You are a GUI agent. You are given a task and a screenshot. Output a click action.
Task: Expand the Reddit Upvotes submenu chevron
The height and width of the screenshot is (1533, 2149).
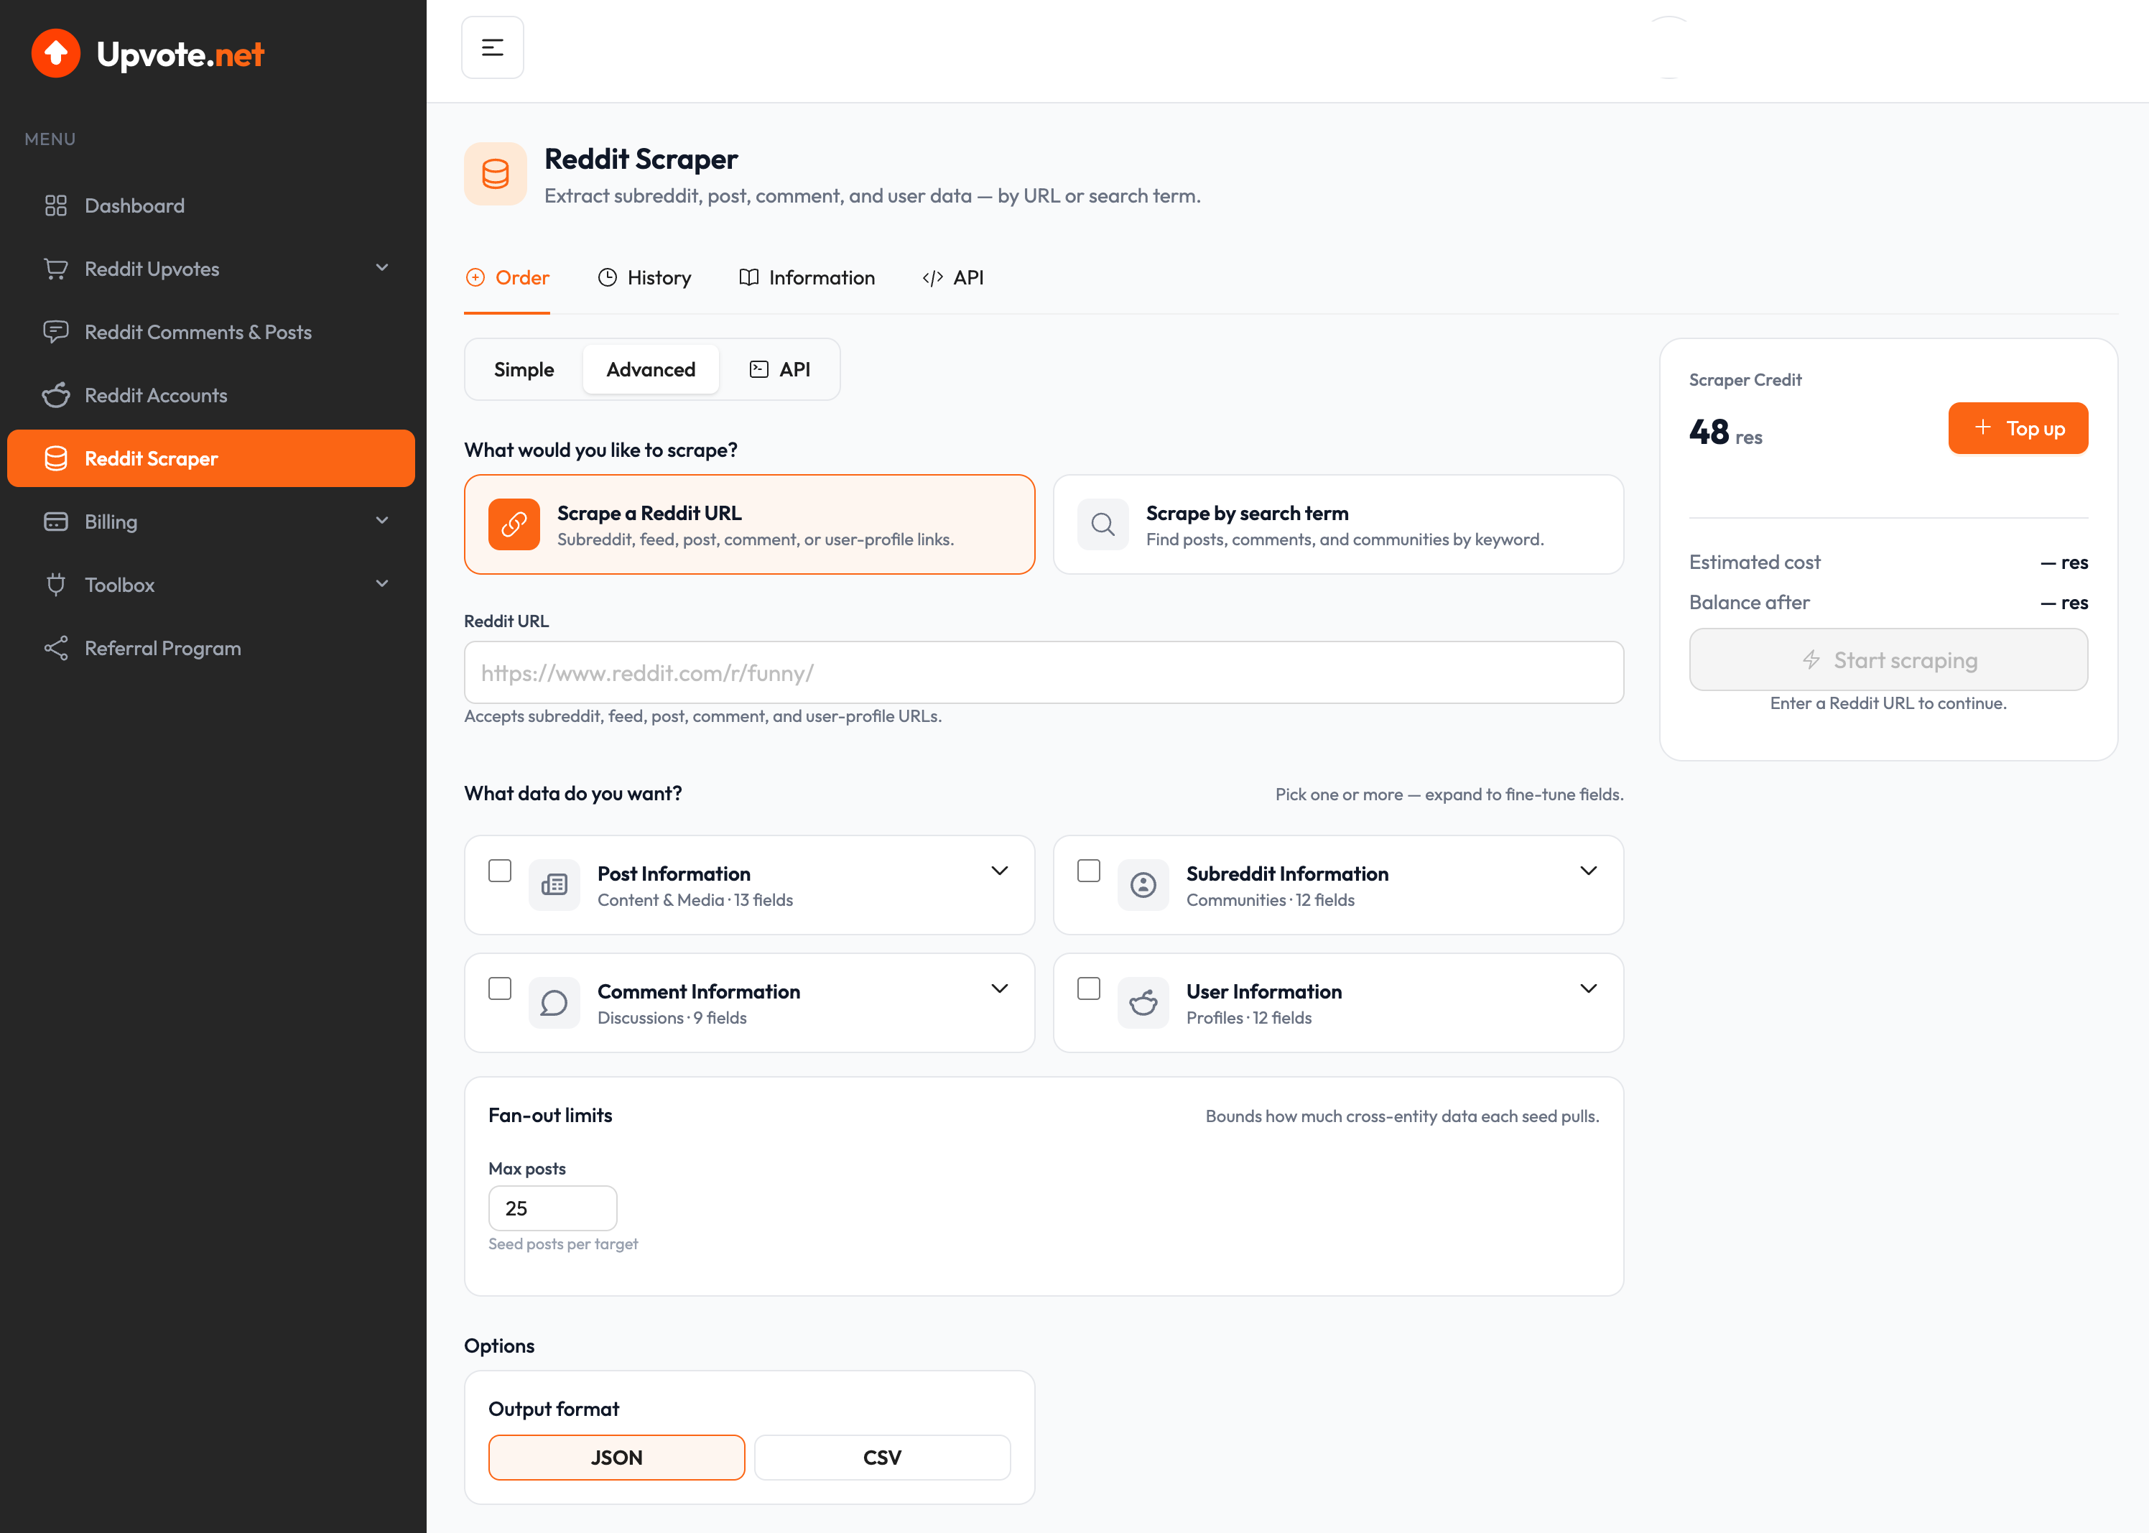point(382,268)
